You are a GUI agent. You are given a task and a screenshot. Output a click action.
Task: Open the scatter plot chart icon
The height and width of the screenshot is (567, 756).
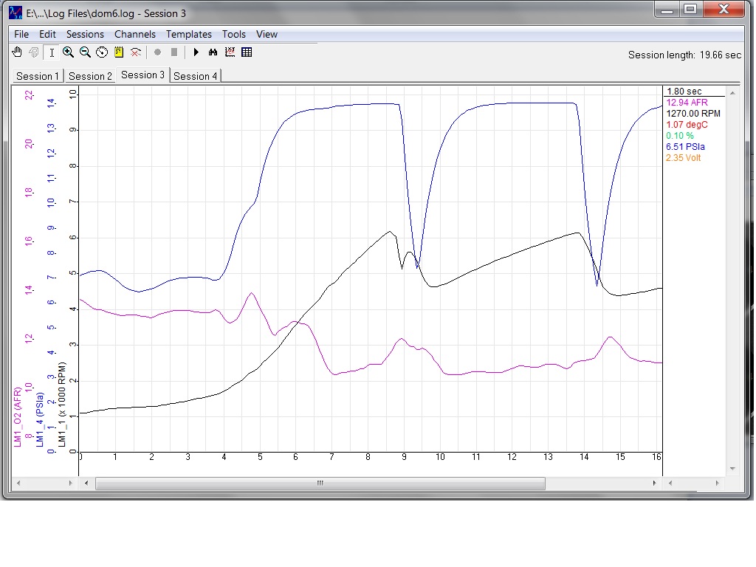coord(230,52)
